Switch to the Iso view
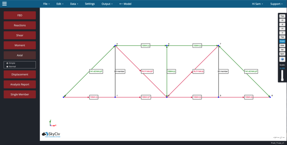 (282, 50)
